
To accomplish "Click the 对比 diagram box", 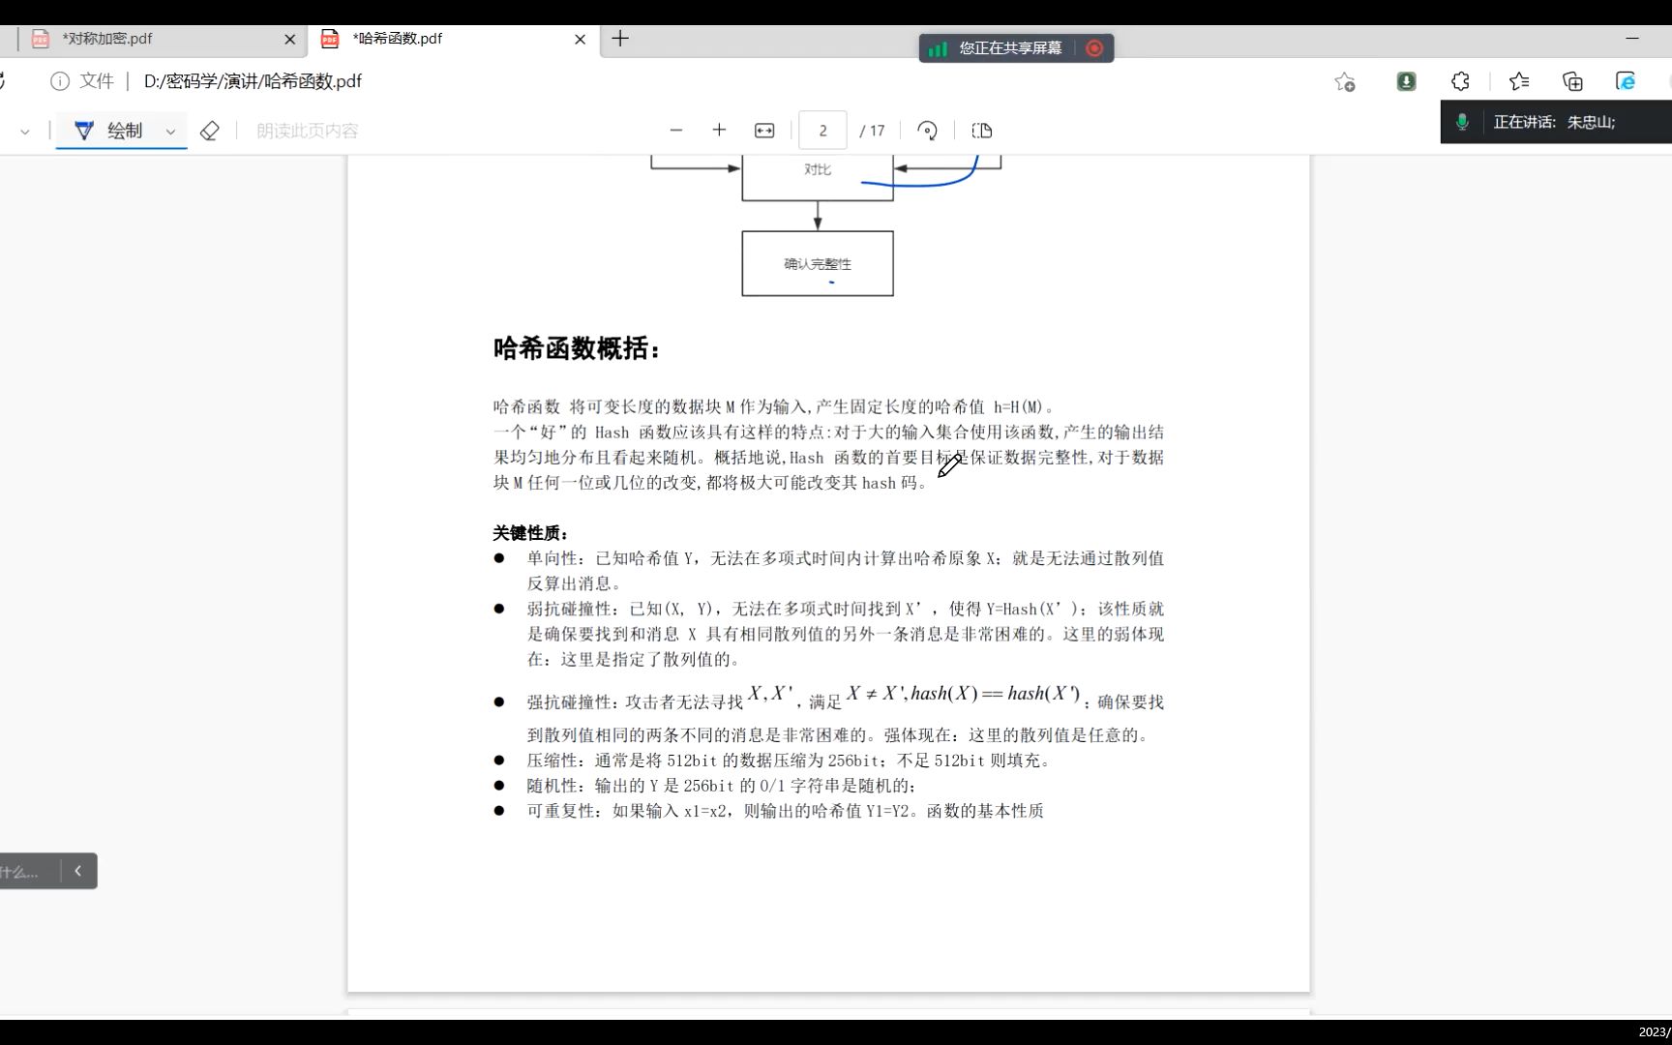I will click(818, 177).
